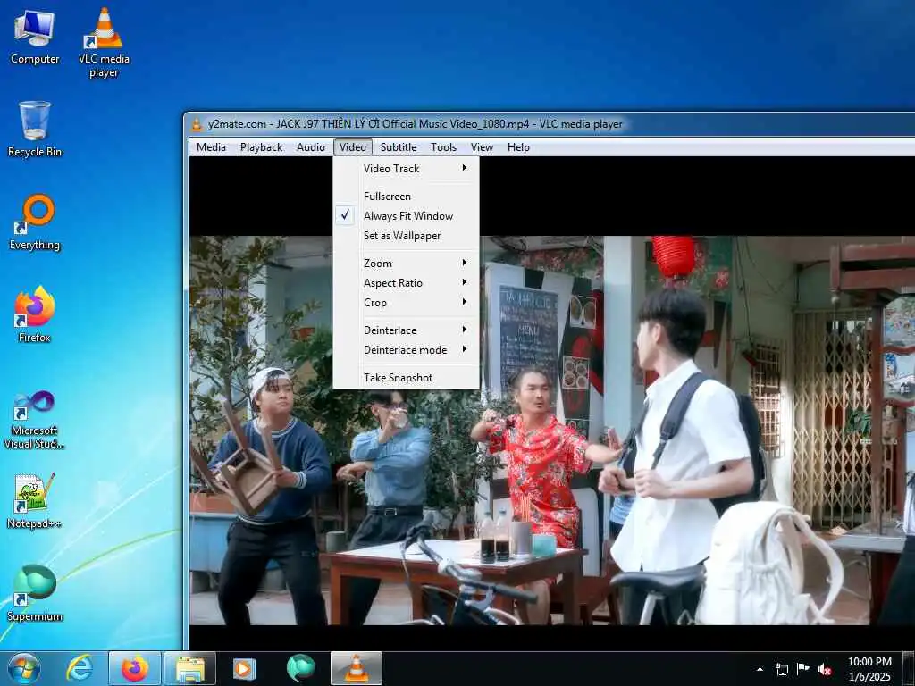Select the Everything search shortcut
The width and height of the screenshot is (915, 686).
coord(35,222)
